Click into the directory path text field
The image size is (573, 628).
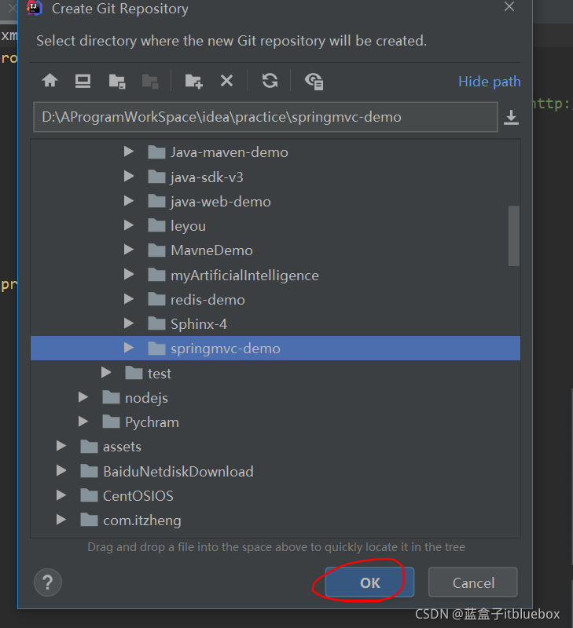[x=266, y=117]
